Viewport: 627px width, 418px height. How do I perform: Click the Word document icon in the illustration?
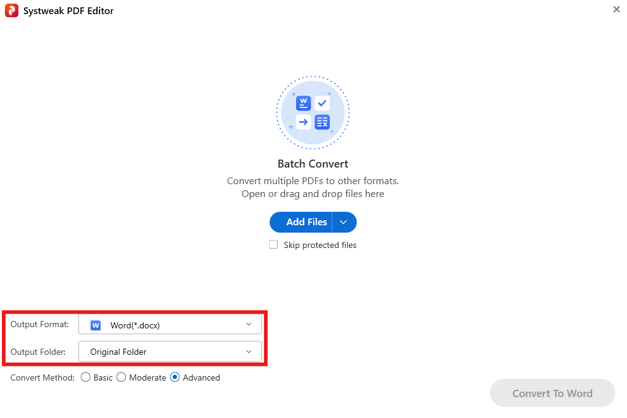point(303,103)
